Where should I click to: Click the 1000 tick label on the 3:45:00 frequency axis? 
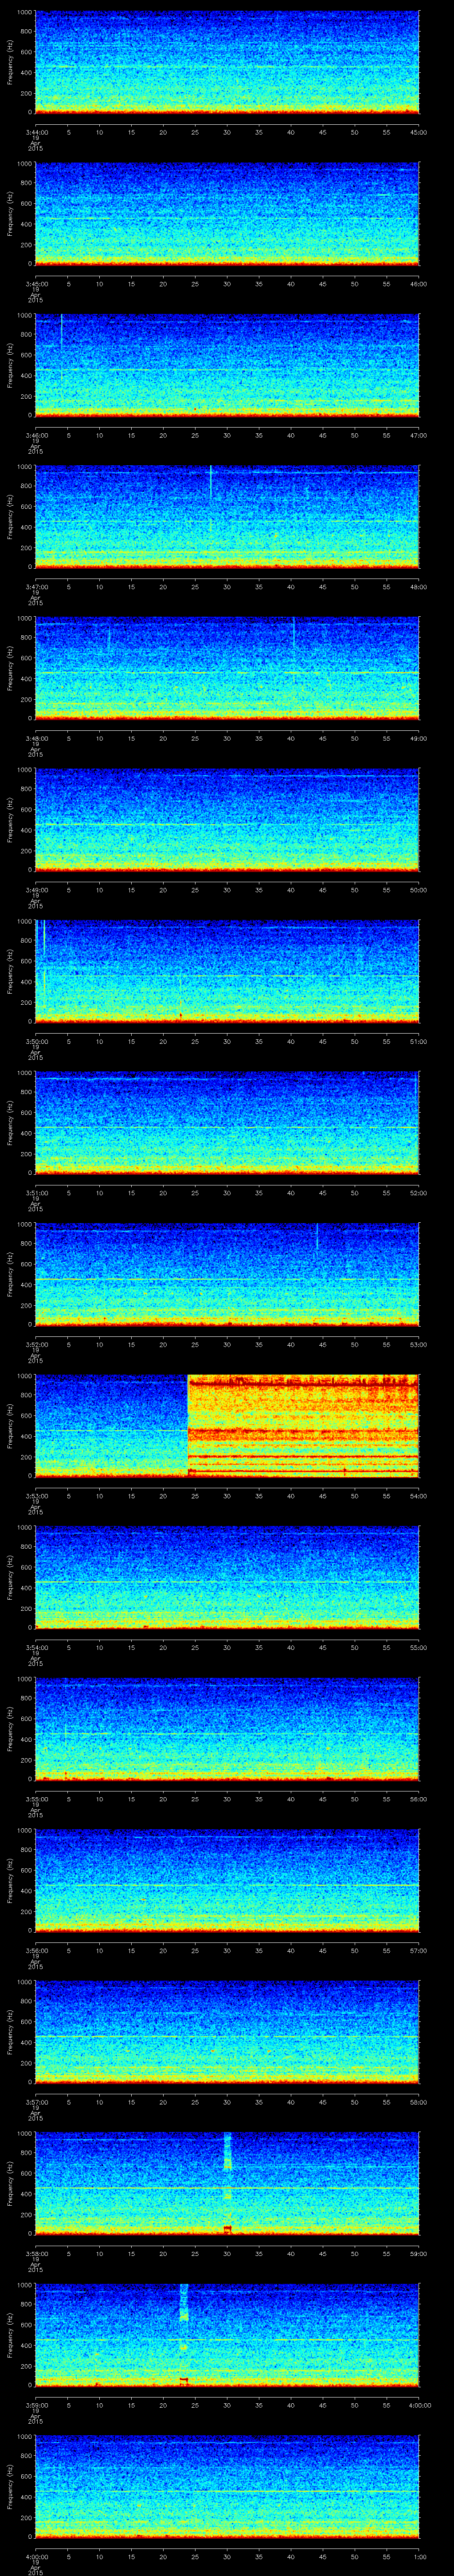point(24,164)
